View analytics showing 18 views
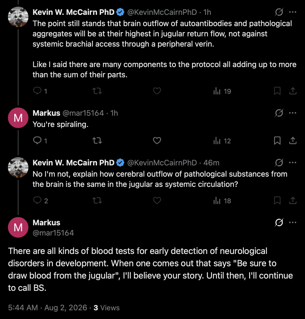 click(x=222, y=201)
